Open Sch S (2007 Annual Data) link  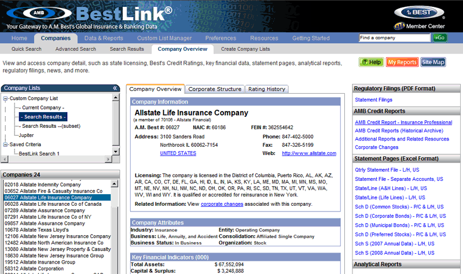pyautogui.click(x=395, y=243)
